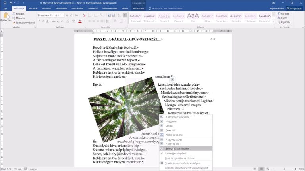305x171 pixels.
Task: Click the Megosztás share button
Action: click(294, 9)
